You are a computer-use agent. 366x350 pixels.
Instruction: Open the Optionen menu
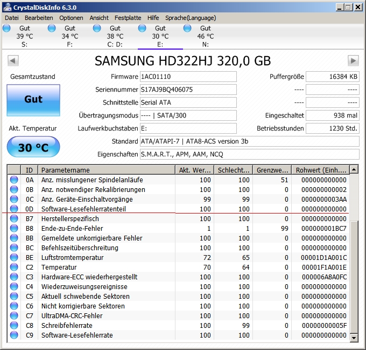pos(71,18)
